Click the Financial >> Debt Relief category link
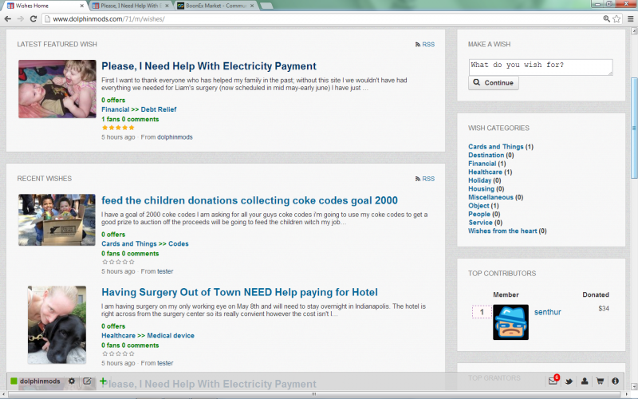 [139, 109]
